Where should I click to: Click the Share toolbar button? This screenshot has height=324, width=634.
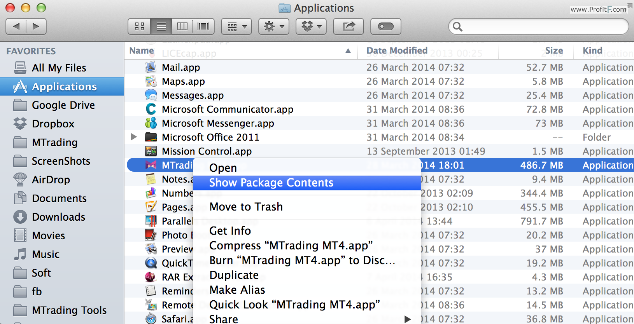point(349,26)
